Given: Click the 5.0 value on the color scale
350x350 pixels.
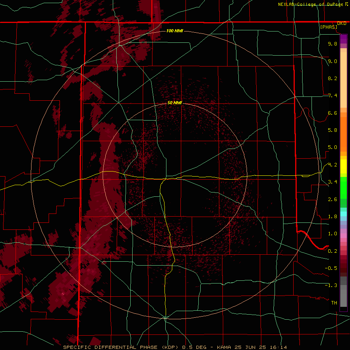Looking at the screenshot, I should pos(332,147).
